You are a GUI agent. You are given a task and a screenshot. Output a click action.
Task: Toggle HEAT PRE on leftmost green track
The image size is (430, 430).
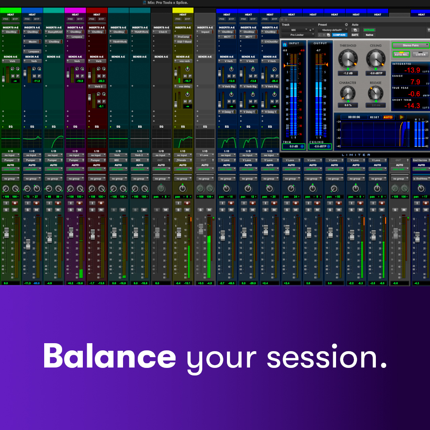(6, 19)
